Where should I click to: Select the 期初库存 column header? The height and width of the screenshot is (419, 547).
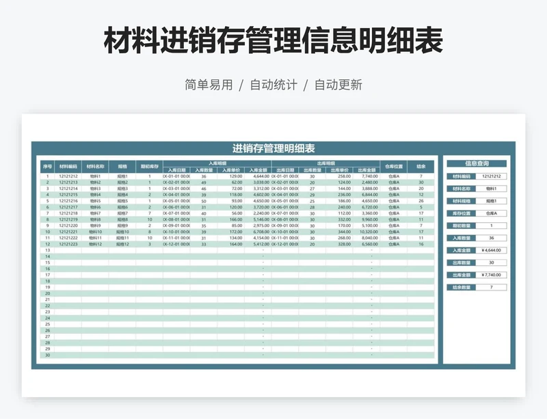(149, 166)
